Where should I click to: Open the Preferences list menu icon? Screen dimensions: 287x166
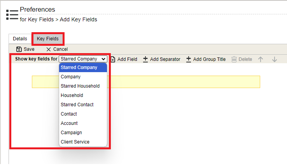[12, 15]
